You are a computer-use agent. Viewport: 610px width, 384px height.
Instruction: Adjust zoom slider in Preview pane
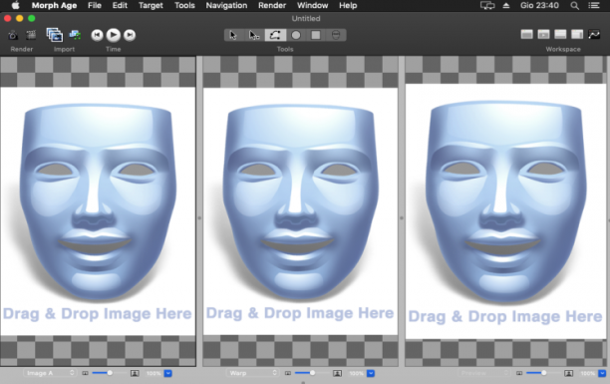(543, 373)
